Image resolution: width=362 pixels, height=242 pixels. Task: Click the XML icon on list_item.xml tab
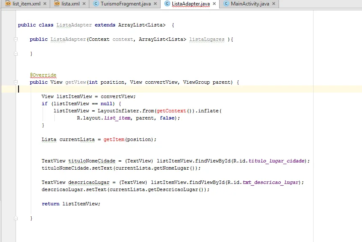tap(8, 4)
